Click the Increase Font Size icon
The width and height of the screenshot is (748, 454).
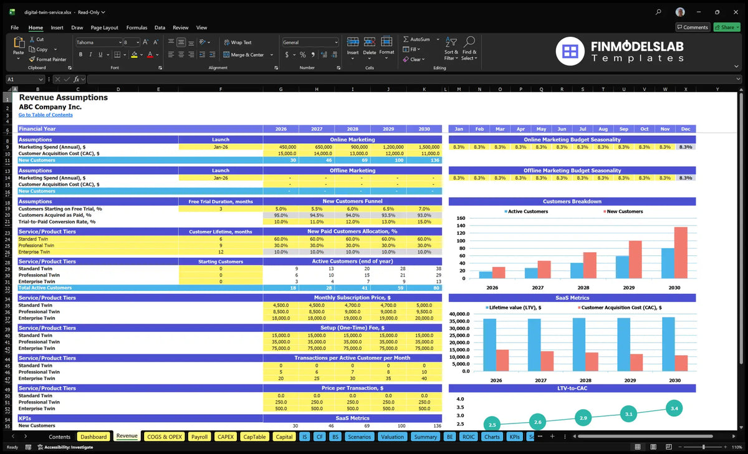(x=146, y=42)
